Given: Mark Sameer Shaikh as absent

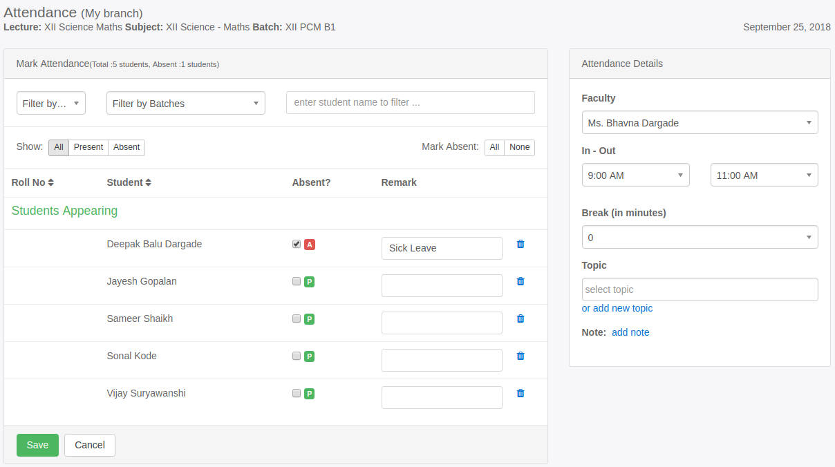Looking at the screenshot, I should [x=296, y=318].
